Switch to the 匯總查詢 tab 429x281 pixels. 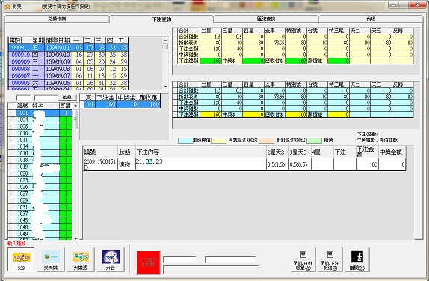pyautogui.click(x=266, y=19)
